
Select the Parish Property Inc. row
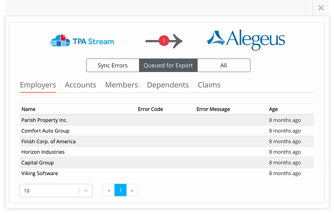point(167,120)
